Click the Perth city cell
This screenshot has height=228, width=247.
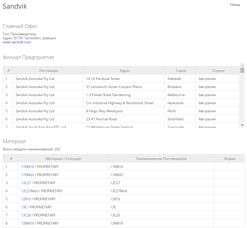tap(180, 111)
